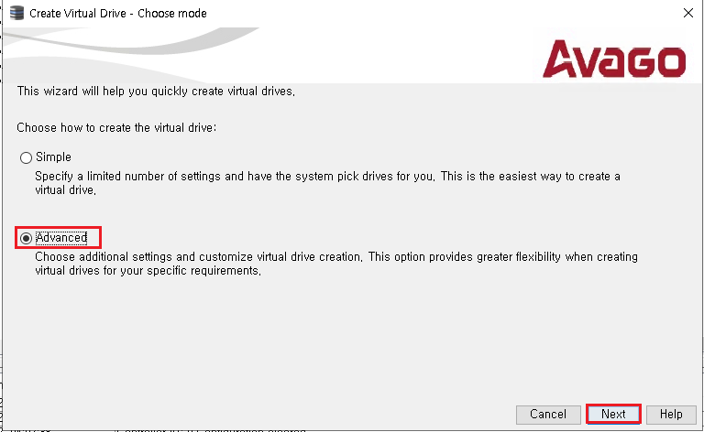This screenshot has height=432, width=704.
Task: Open Help for the wizard
Action: 671,414
